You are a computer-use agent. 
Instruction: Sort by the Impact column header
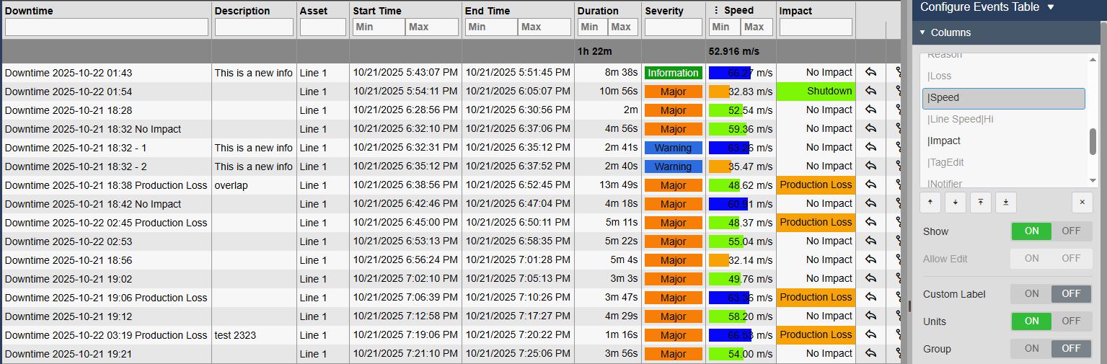pos(795,11)
